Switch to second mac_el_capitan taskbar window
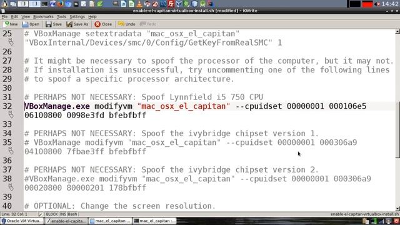This screenshot has width=400, height=225. pyautogui.click(x=154, y=221)
